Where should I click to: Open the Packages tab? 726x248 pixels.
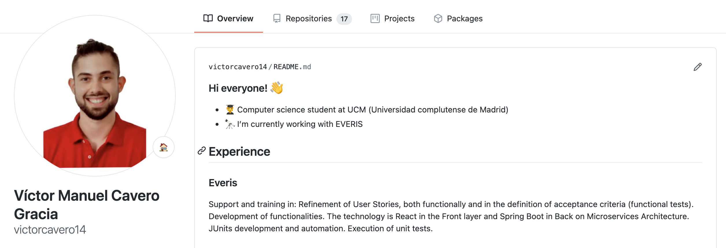[458, 18]
